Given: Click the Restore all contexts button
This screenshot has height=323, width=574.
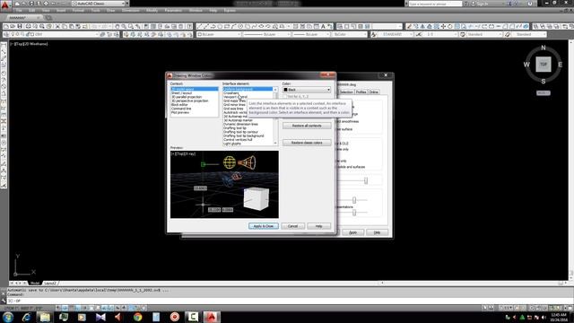Looking at the screenshot, I should (x=307, y=126).
